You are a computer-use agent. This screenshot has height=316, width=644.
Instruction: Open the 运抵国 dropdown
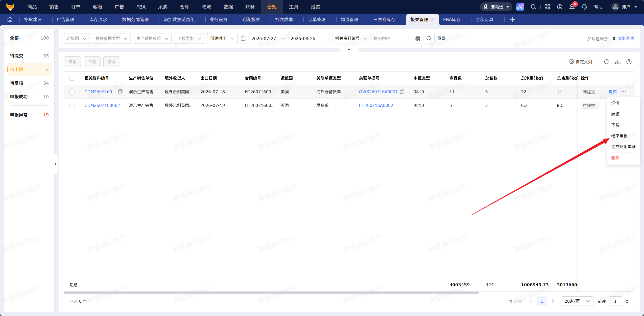(77, 38)
